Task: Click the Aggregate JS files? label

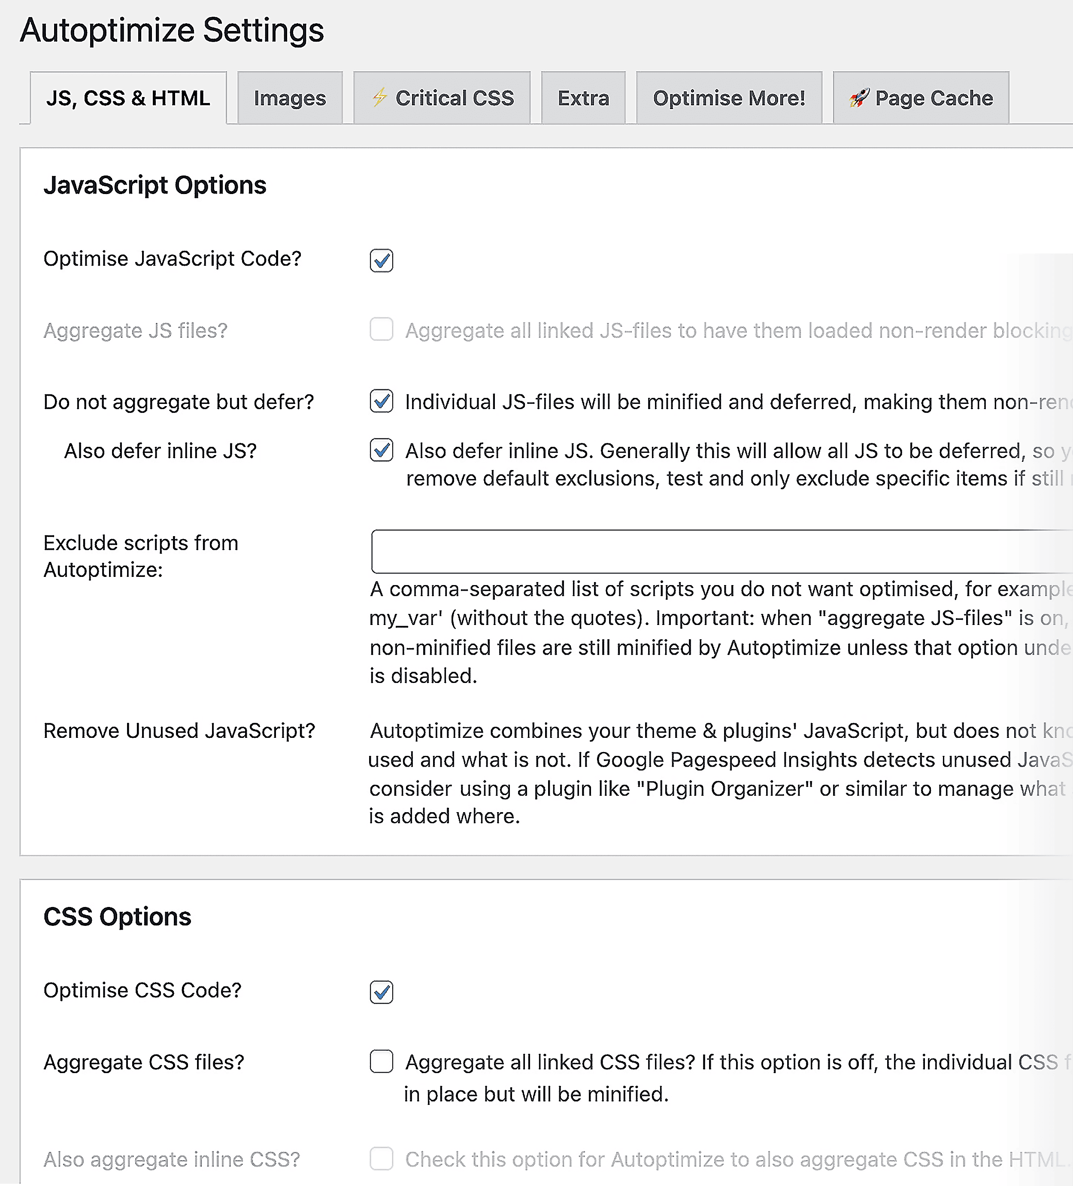Action: (135, 331)
